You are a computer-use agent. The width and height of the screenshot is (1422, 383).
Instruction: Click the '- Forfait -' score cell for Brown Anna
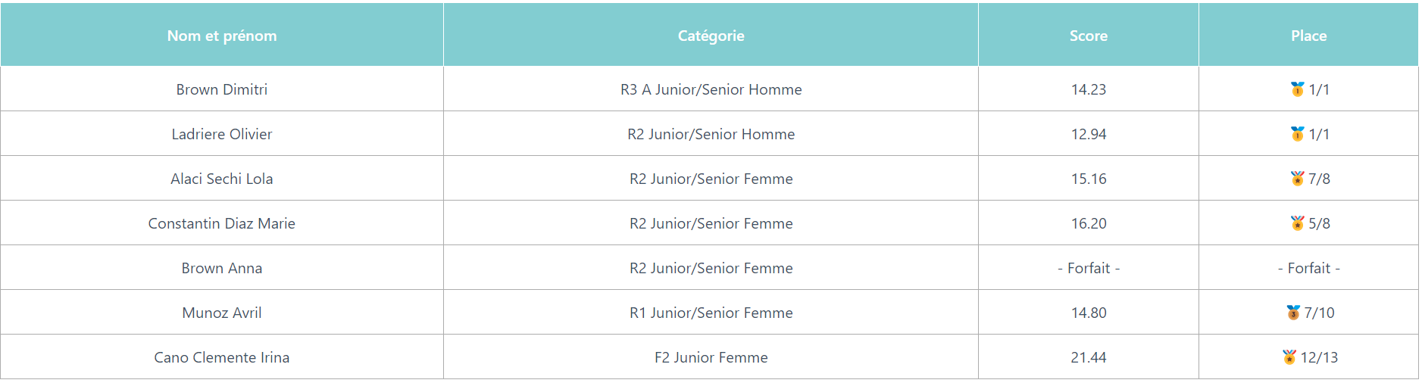click(1089, 268)
